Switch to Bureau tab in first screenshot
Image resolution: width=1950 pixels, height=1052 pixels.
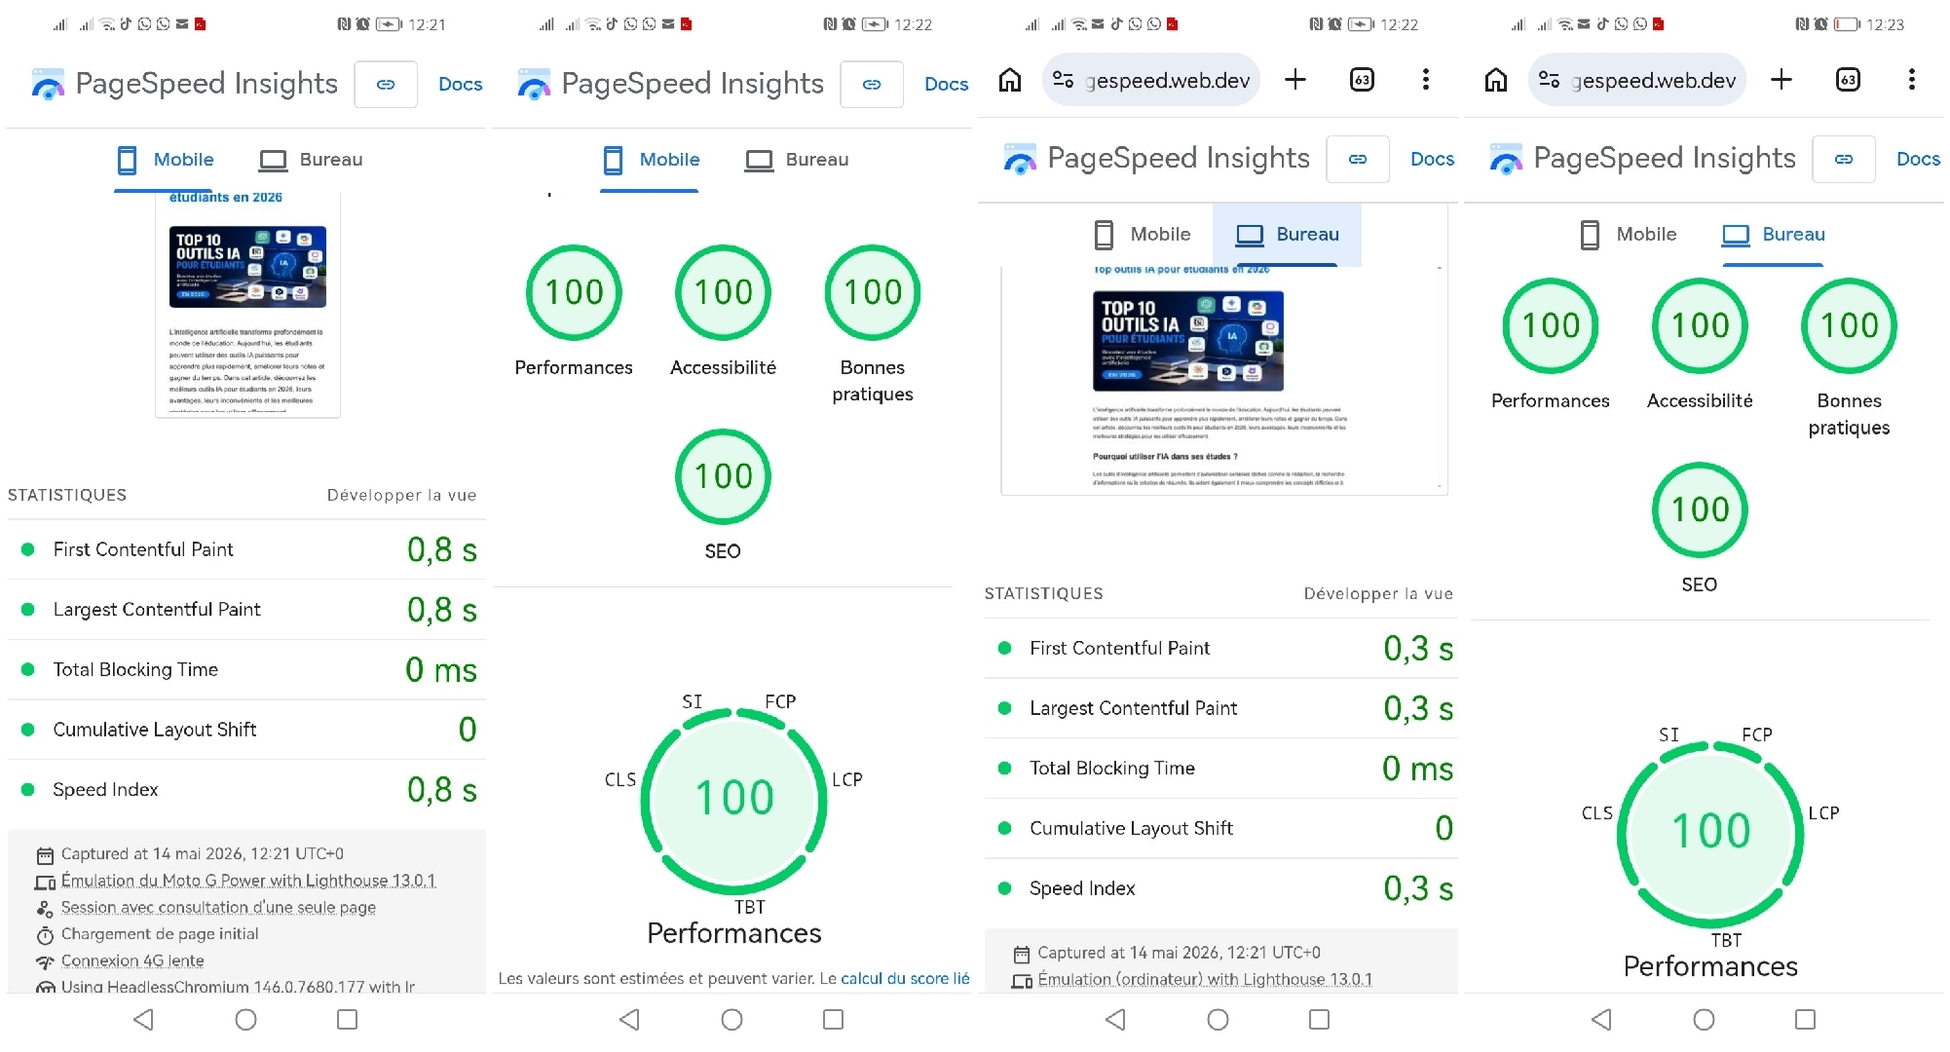click(311, 160)
